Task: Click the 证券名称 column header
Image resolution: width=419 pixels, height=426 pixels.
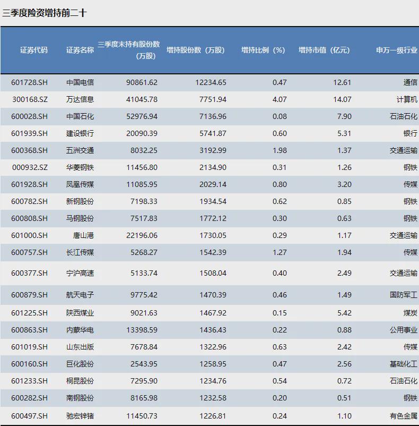Action: 80,50
